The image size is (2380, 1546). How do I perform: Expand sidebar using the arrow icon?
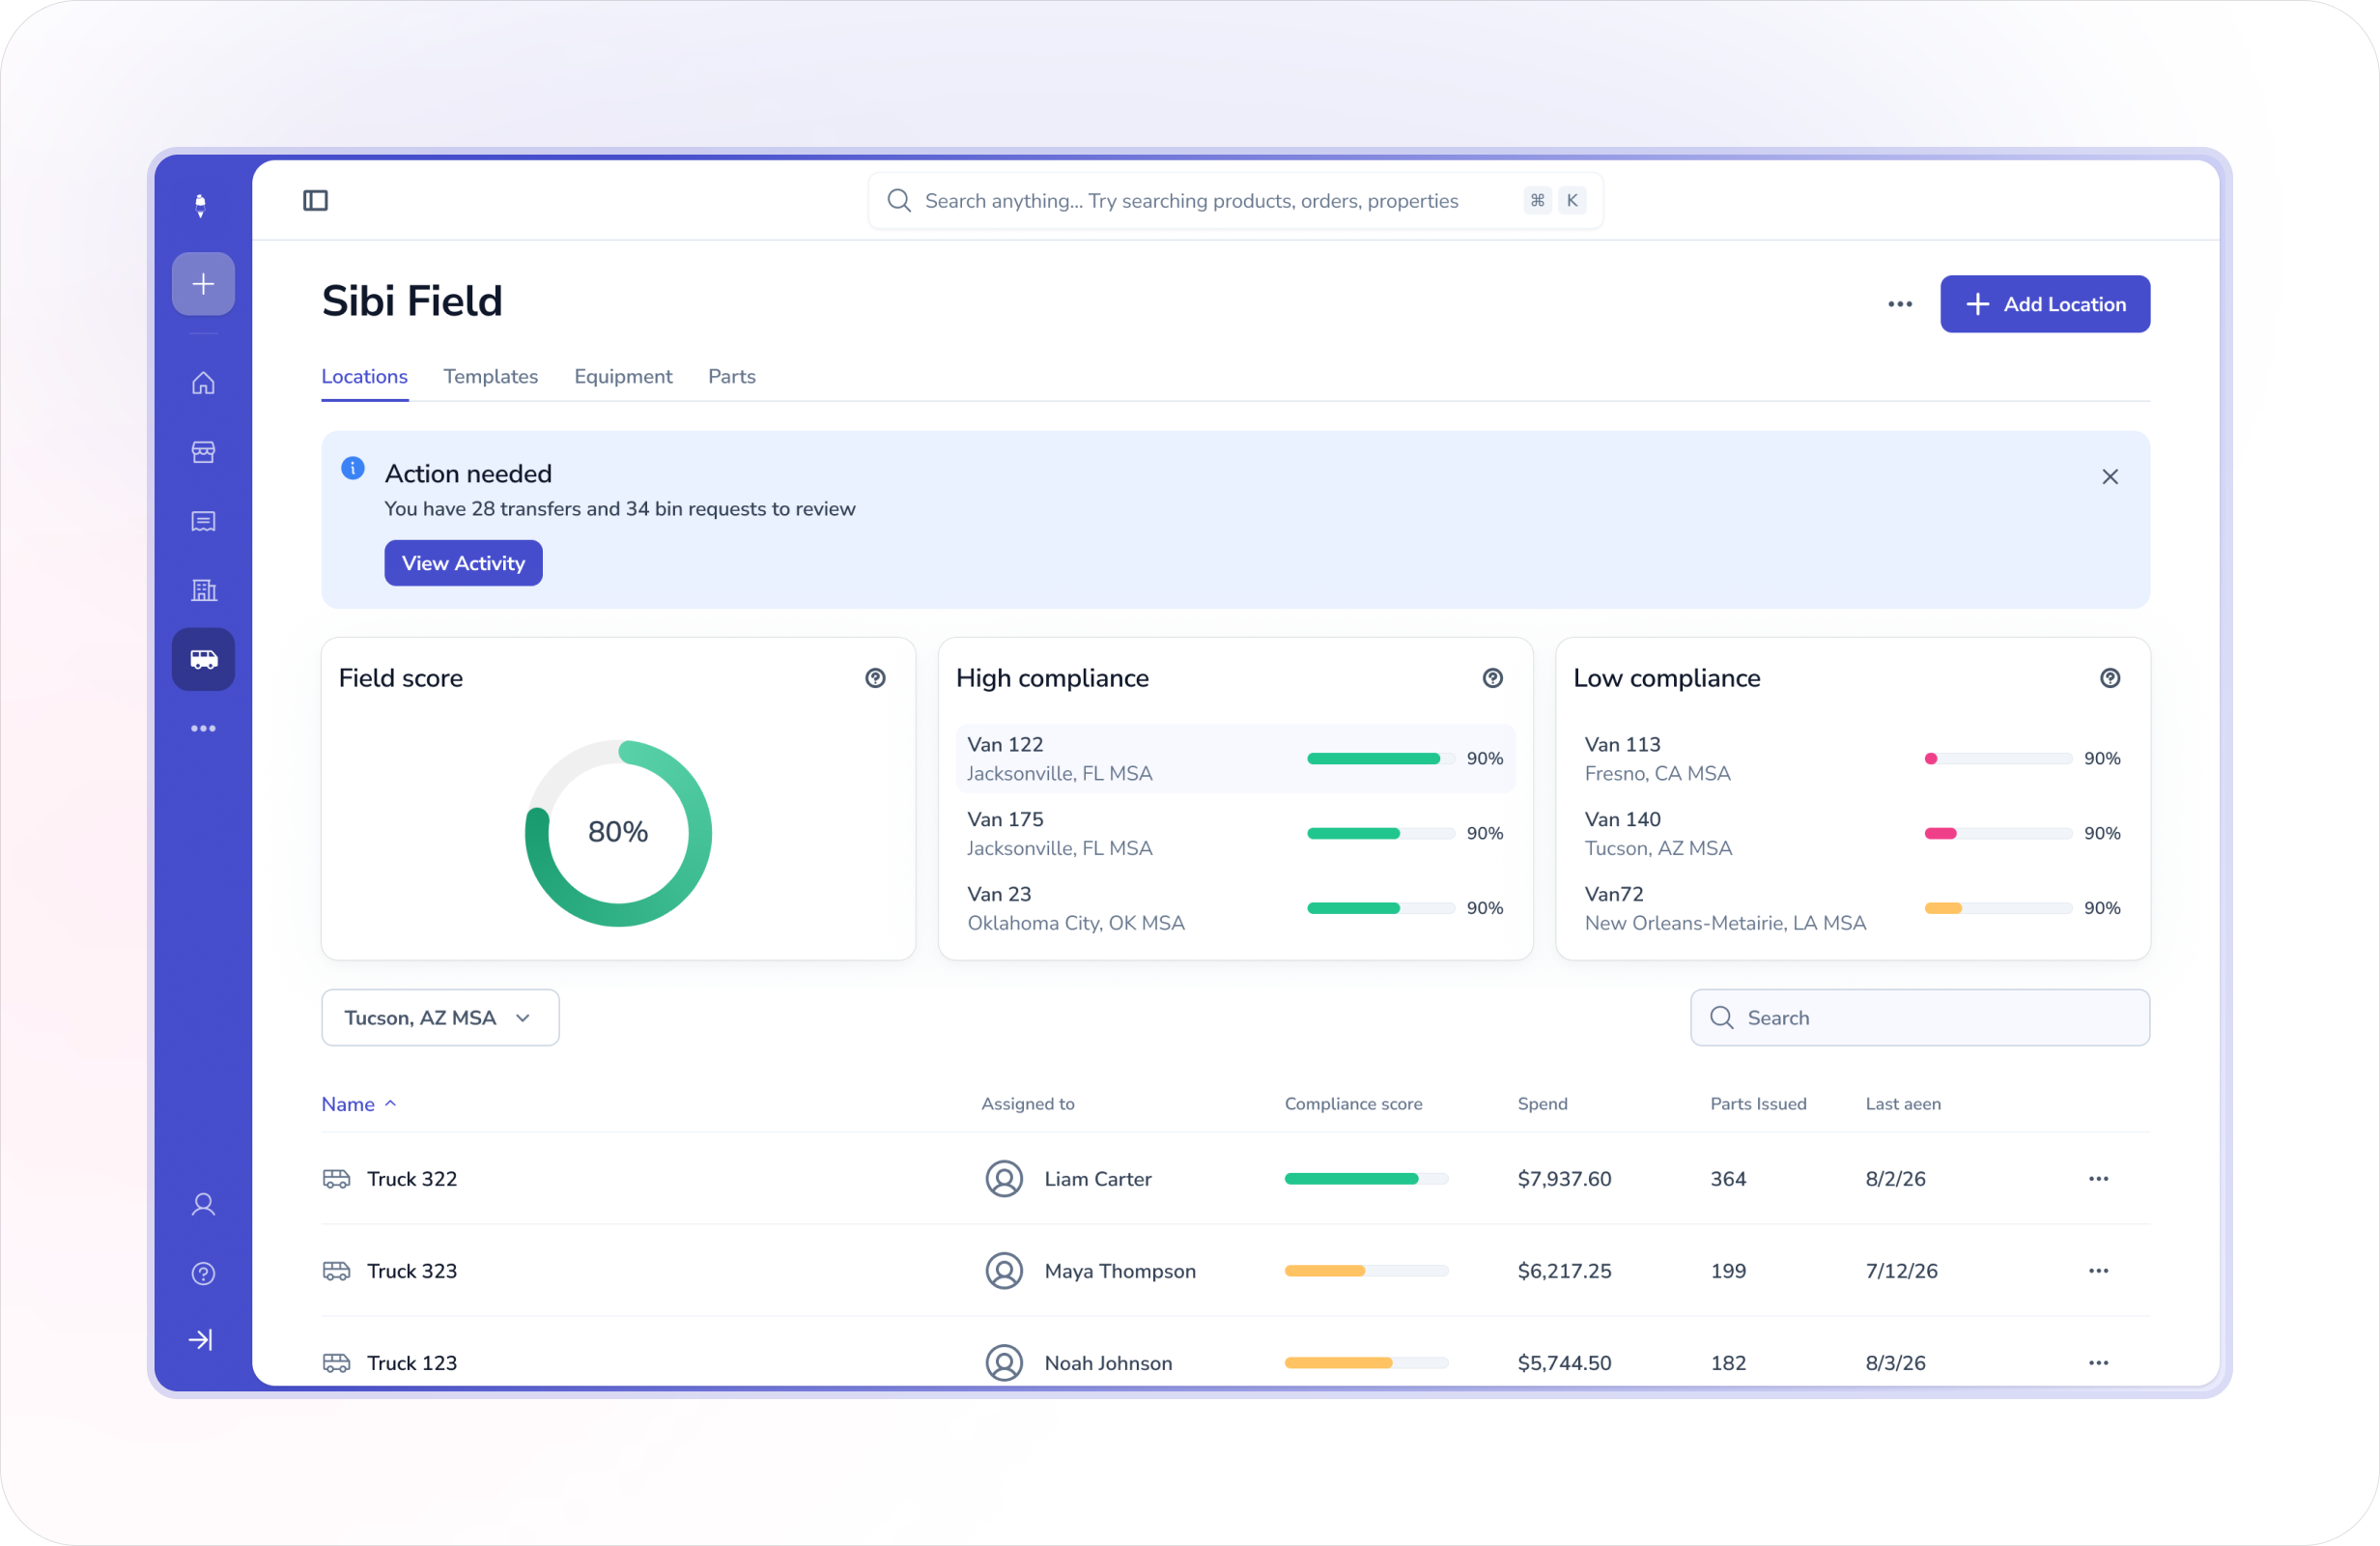click(201, 1340)
